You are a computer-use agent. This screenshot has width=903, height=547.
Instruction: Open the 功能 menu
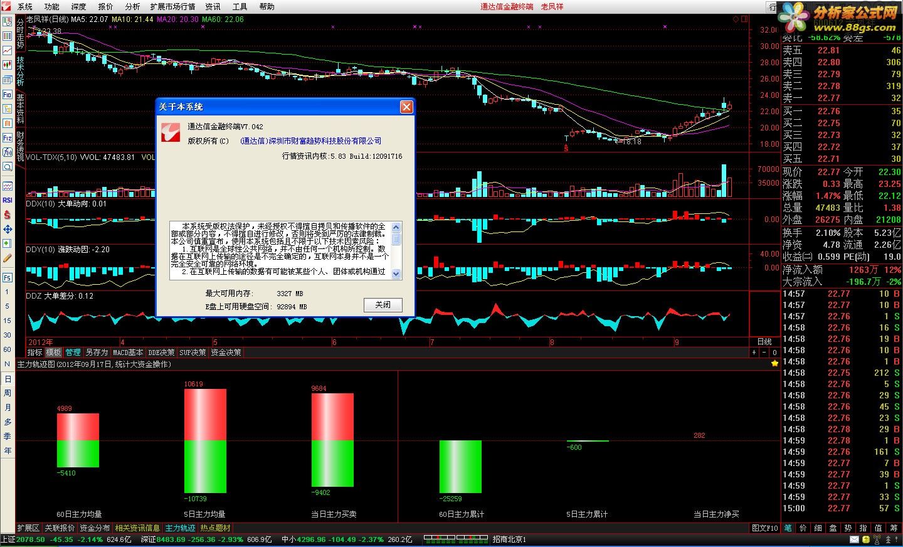52,6
